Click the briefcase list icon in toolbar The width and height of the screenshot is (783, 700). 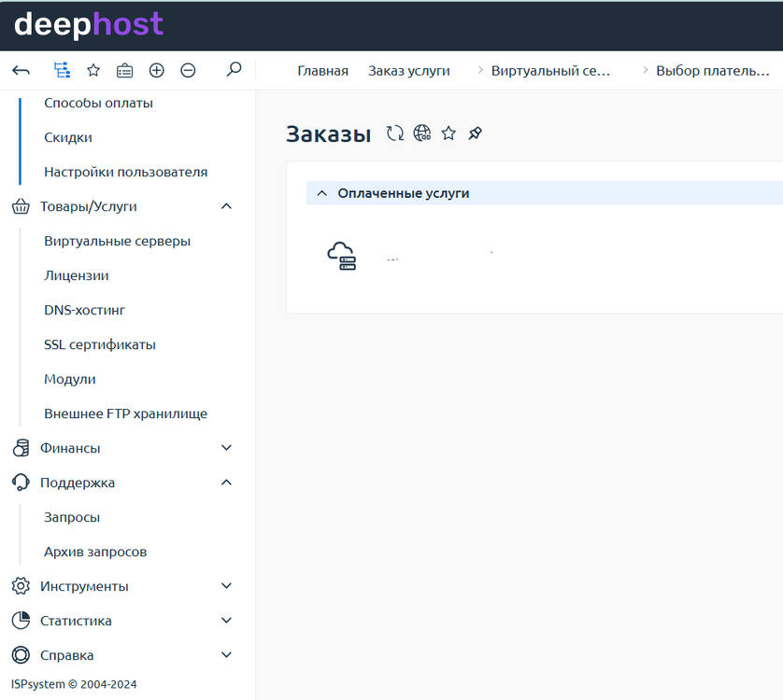tap(125, 71)
